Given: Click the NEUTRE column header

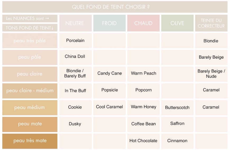Looking at the screenshot, I should (x=76, y=23).
